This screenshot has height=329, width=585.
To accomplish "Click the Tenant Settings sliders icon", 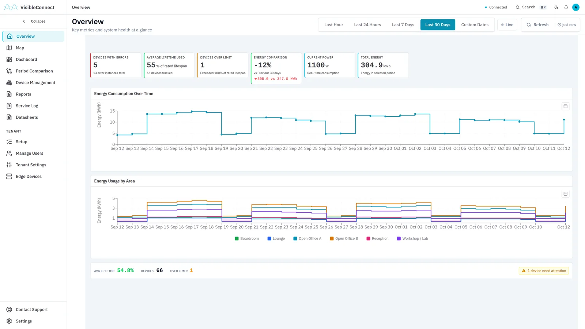I will coord(9,165).
